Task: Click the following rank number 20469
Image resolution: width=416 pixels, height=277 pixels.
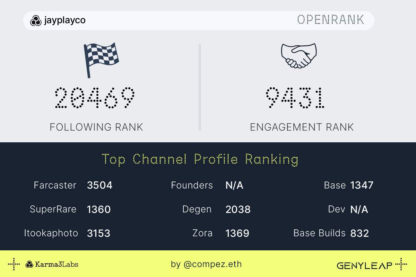Action: [x=95, y=98]
